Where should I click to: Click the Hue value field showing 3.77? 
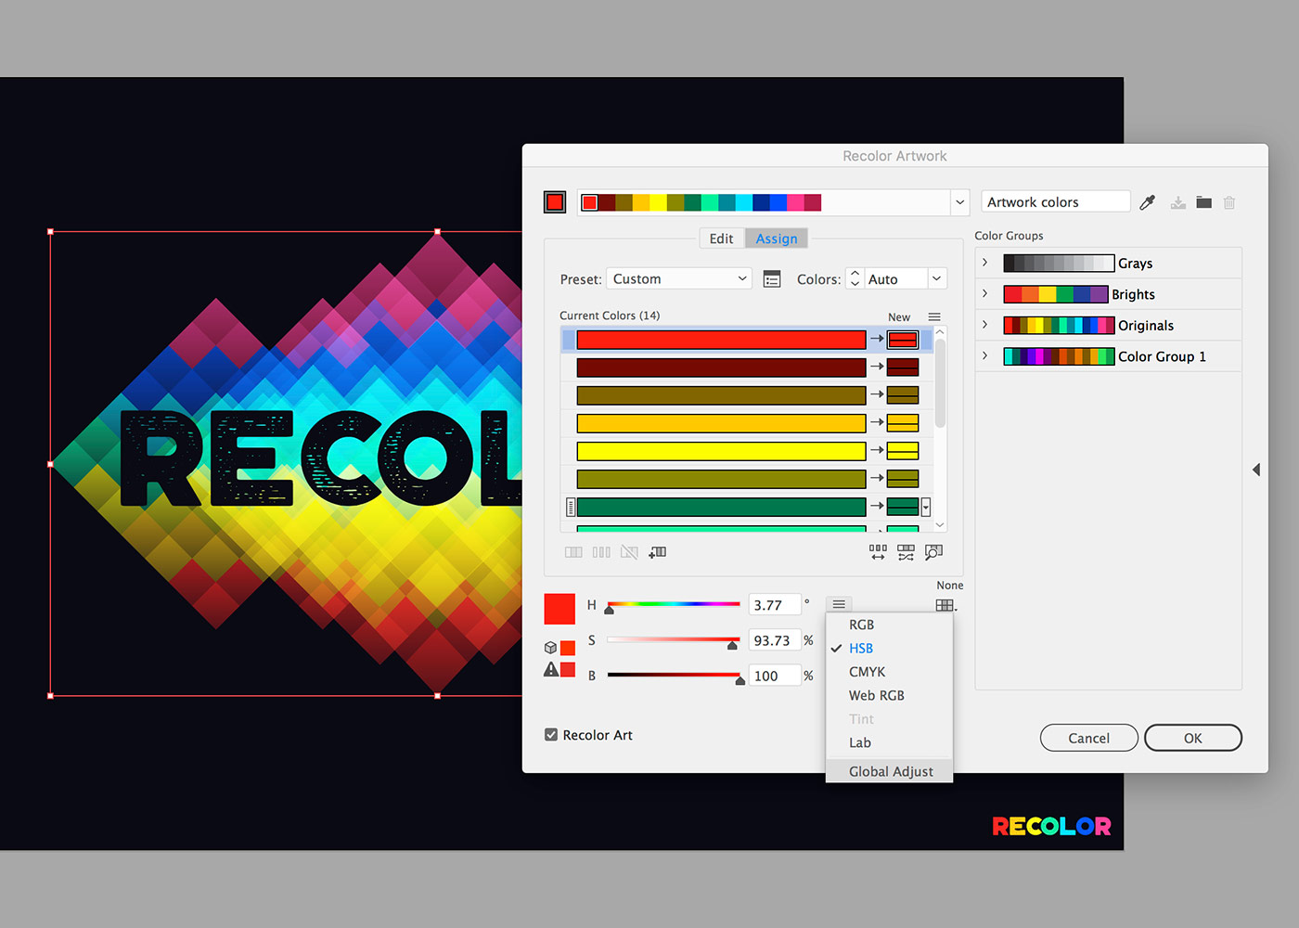pyautogui.click(x=775, y=605)
